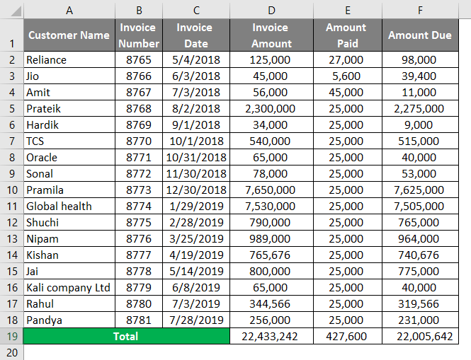Select the total invoice amount 22,433,242

tap(271, 337)
